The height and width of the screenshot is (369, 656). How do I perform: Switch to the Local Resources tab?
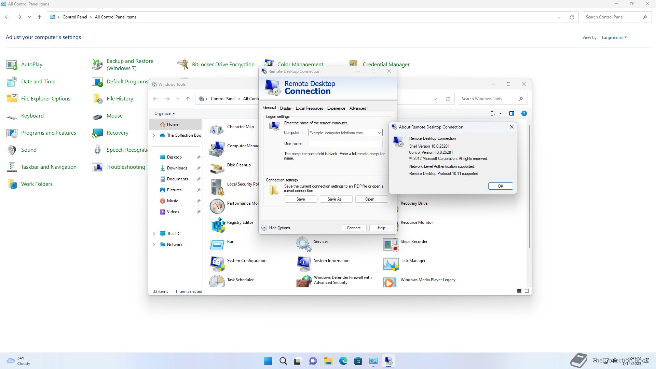coord(309,108)
